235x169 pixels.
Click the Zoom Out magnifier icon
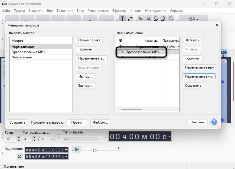point(148,19)
